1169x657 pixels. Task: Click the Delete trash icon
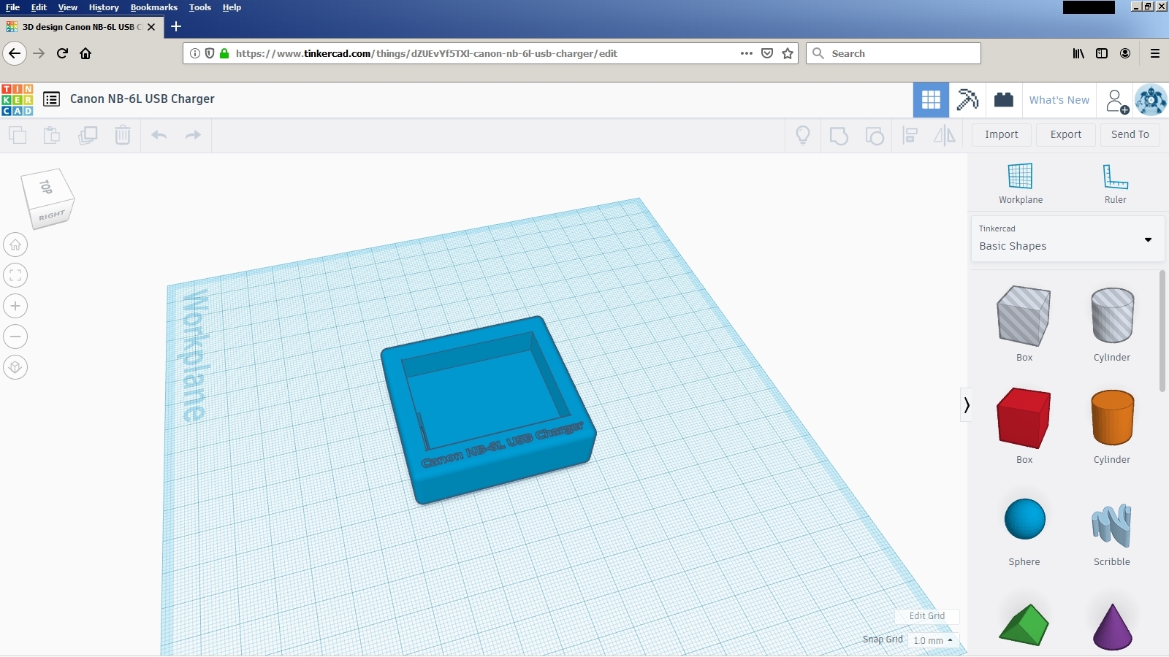pyautogui.click(x=123, y=135)
